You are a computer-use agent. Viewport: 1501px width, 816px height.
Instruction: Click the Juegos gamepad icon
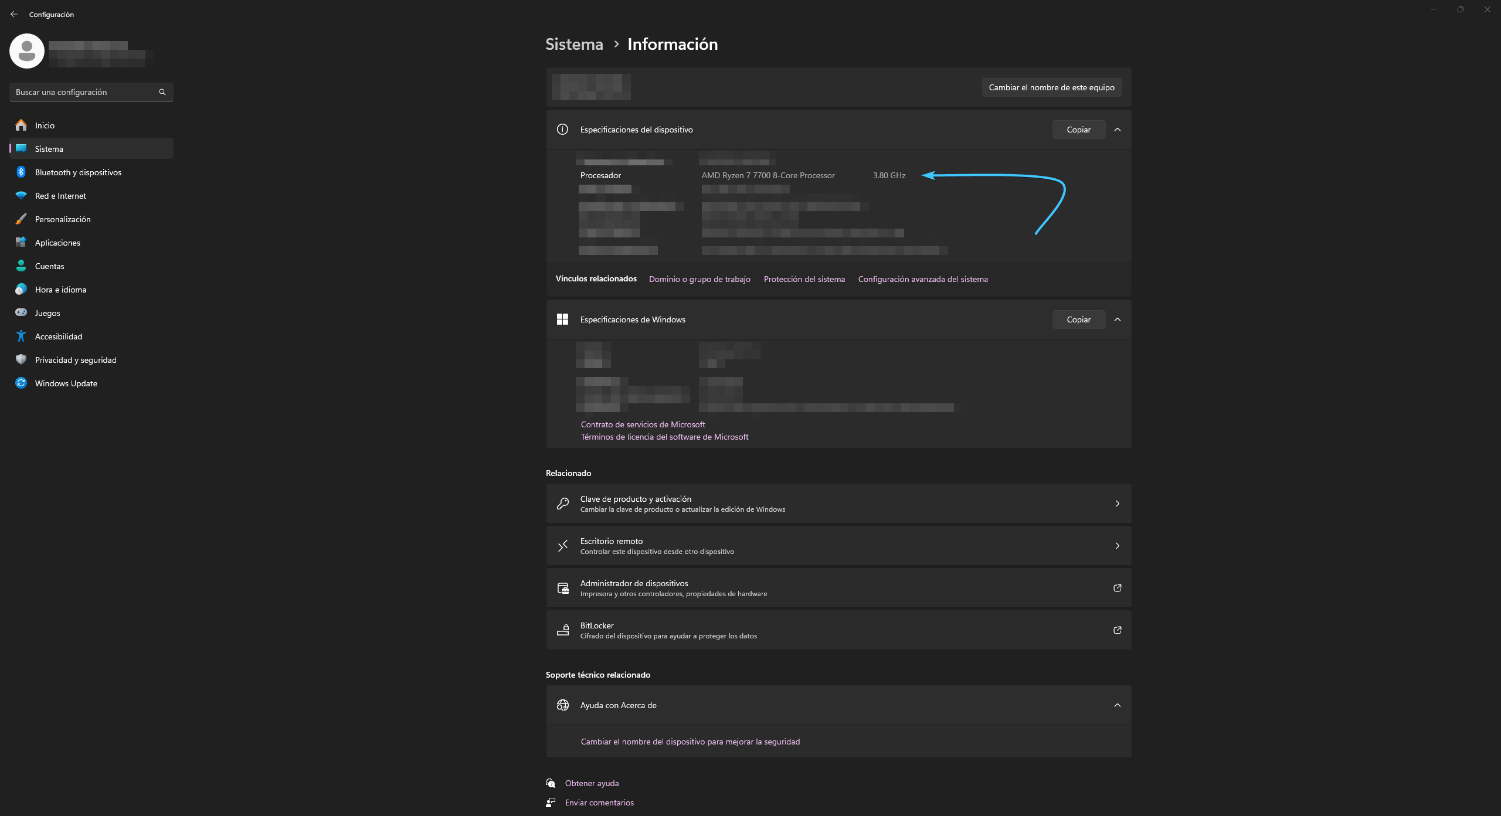point(21,313)
